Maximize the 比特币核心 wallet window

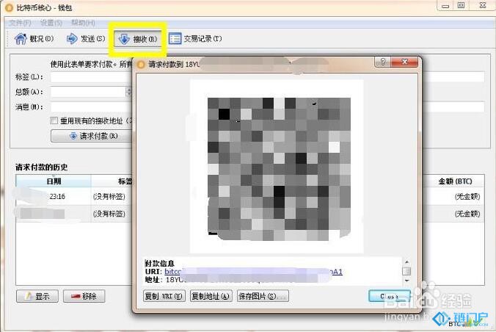coord(462,5)
